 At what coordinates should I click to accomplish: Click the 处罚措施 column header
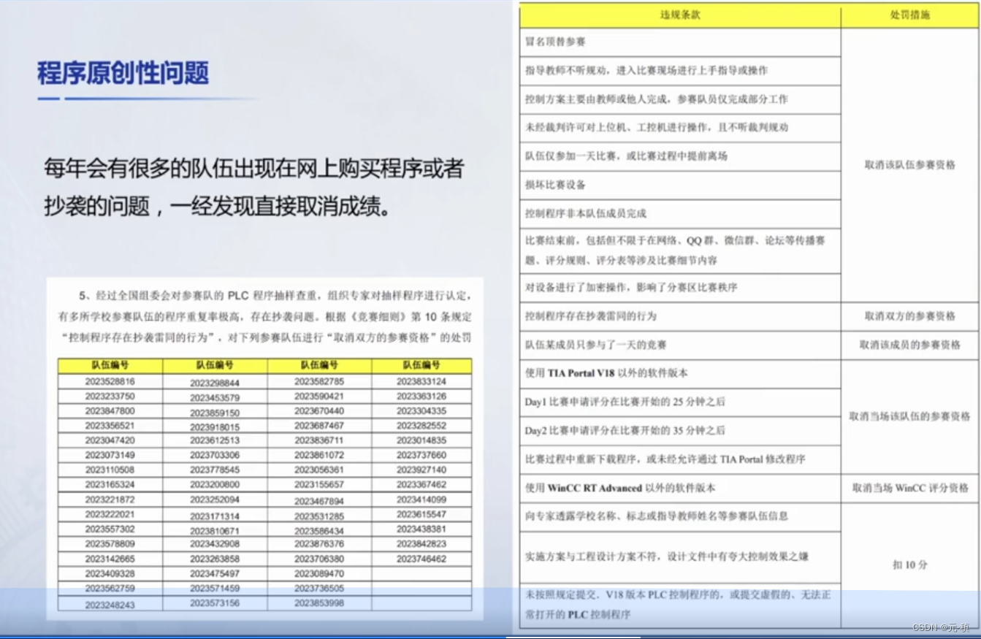point(909,15)
